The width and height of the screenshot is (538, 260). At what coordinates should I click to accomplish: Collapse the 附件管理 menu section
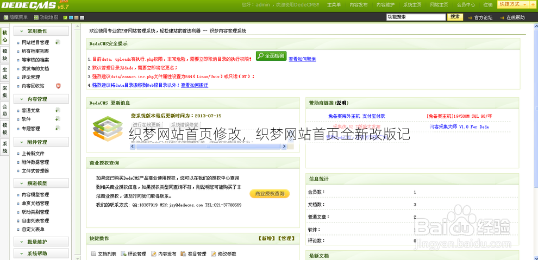[41, 142]
